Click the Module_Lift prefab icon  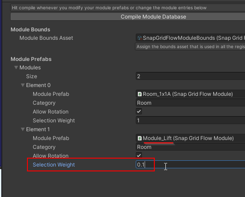point(140,138)
